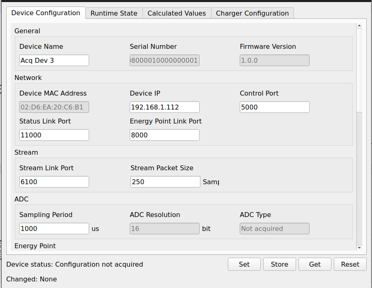Click the scrollbar down arrow
The image size is (372, 288).
359,248
